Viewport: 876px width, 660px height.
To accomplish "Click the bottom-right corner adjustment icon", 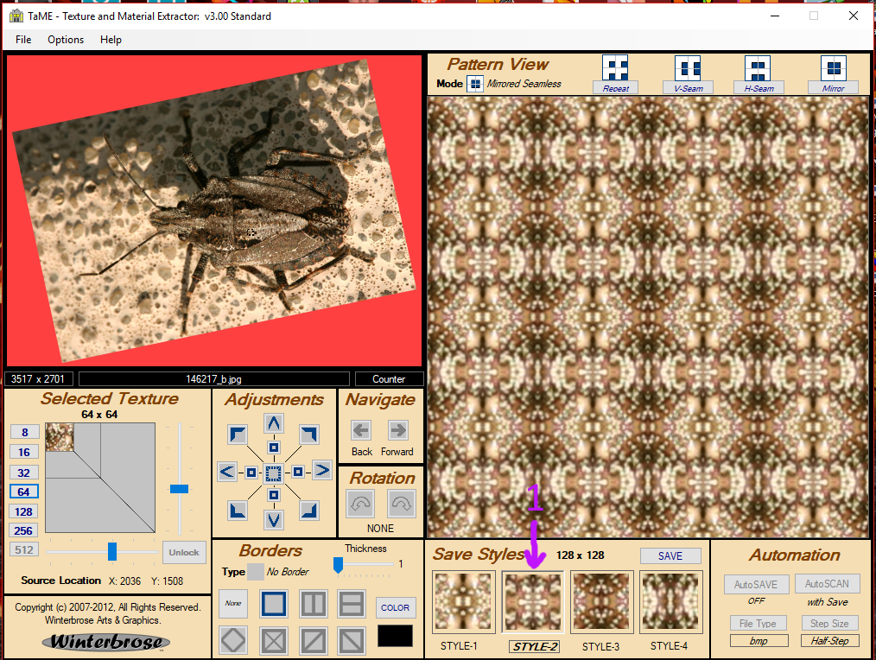I will click(309, 511).
